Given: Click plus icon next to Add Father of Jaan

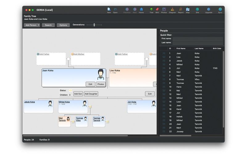Looking at the screenshot, I should click(x=38, y=54).
